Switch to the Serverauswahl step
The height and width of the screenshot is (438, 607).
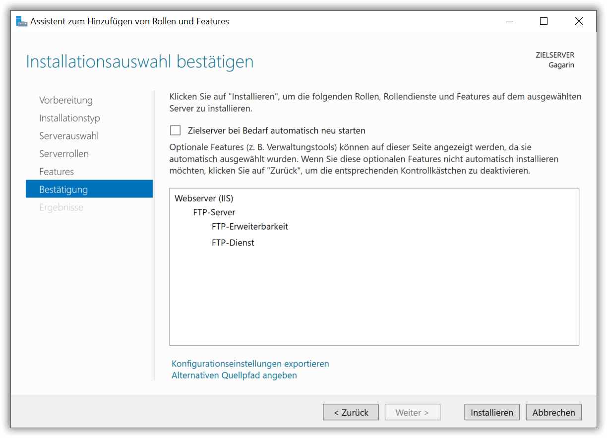69,136
